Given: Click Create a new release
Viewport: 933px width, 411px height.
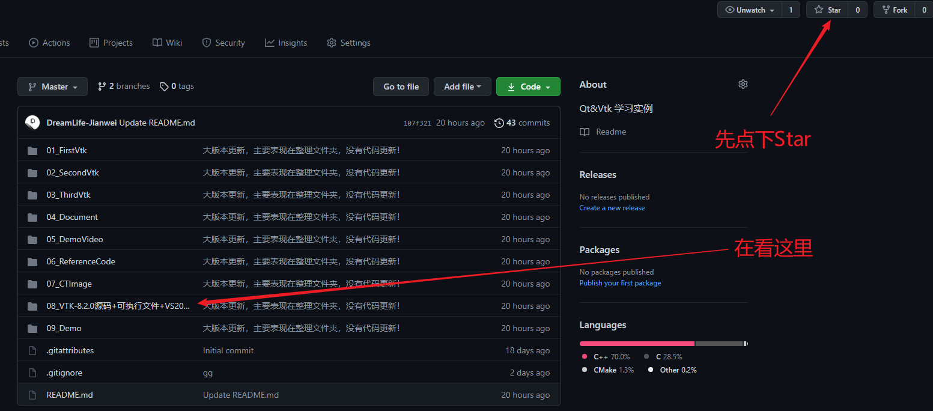Looking at the screenshot, I should coord(612,208).
